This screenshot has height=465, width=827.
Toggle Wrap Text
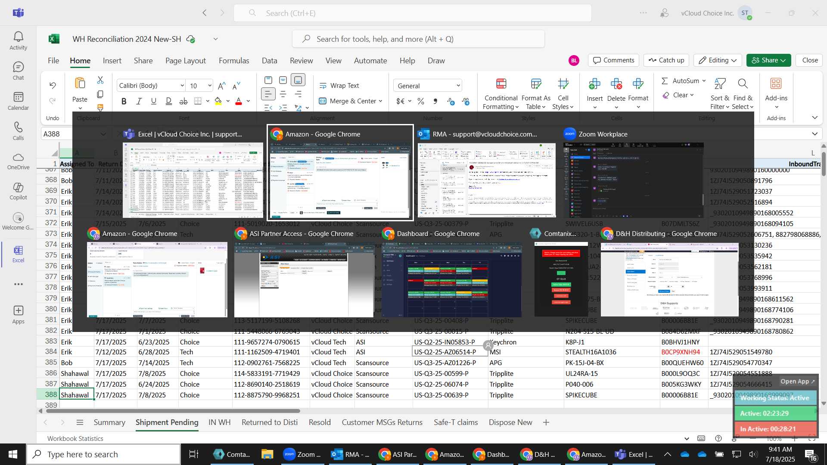339,85
